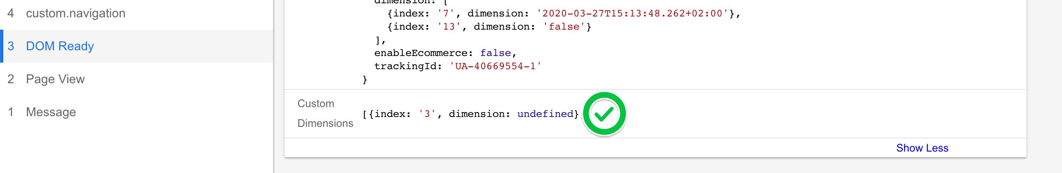The image size is (1062, 173).
Task: Click the 2020-03-27 timestamp dimension value
Action: tap(632, 13)
